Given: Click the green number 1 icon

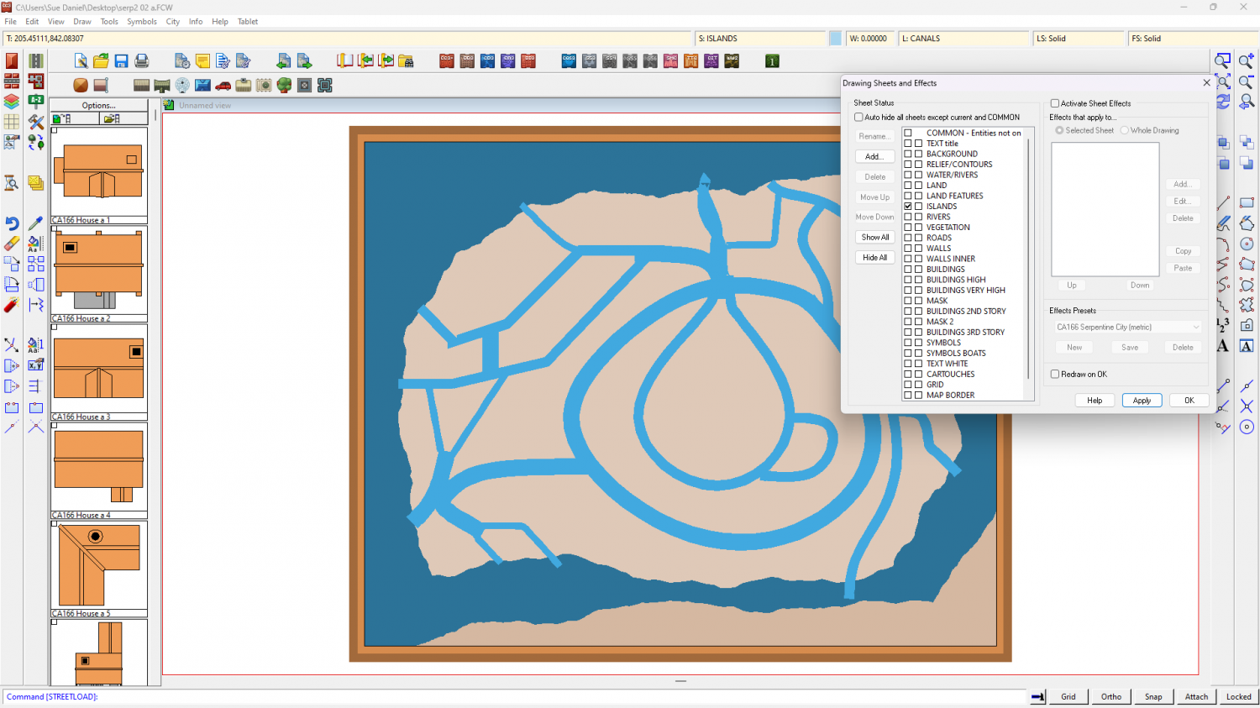Looking at the screenshot, I should [772, 60].
